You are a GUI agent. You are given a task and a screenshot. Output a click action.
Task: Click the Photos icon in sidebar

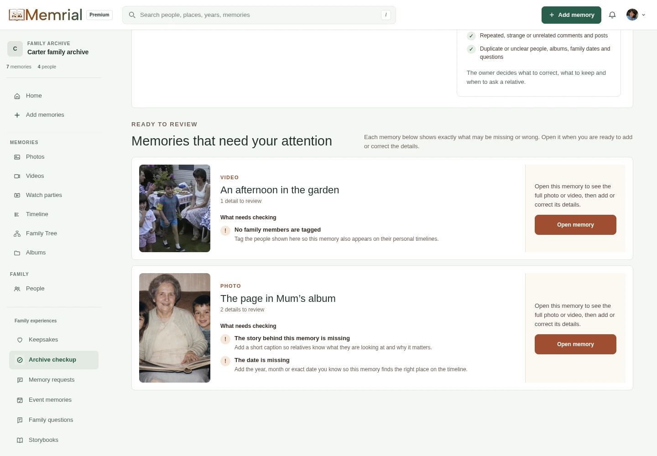17,157
